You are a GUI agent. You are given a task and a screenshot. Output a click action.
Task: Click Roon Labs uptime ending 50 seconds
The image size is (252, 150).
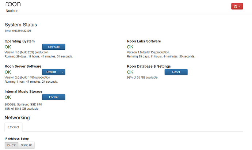tap(161, 56)
